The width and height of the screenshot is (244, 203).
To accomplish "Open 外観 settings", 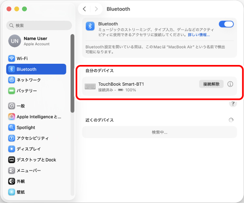I will pyautogui.click(x=36, y=181).
